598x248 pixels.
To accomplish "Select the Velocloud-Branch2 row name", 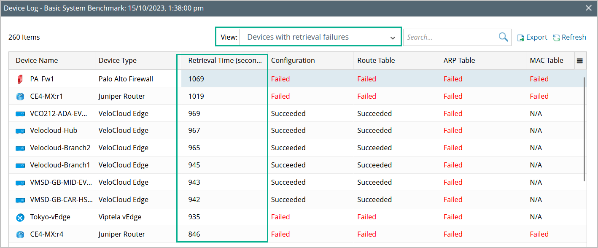I will coord(60,148).
